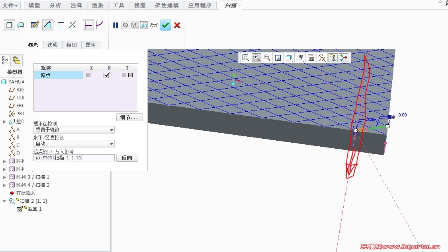This screenshot has width=448, height=252.
Task: Select the surface sweep icon
Action: pos(21,25)
